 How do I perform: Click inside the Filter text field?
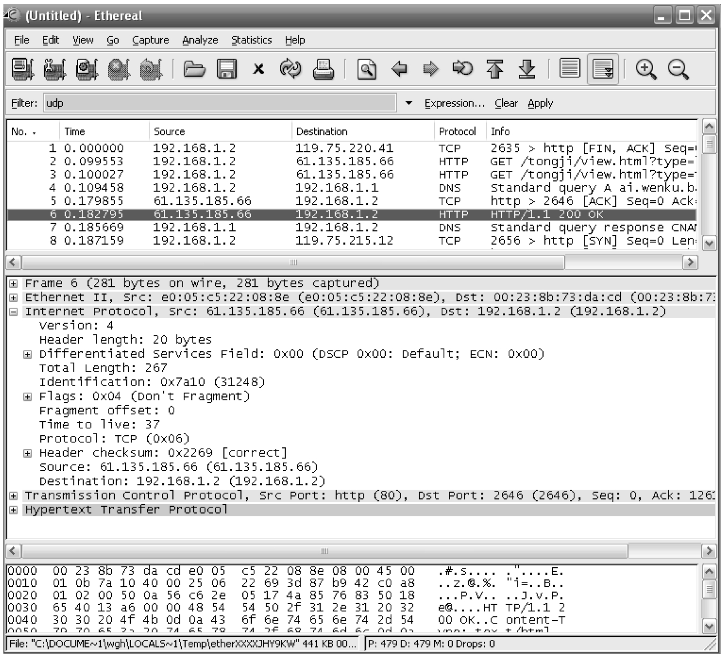[220, 103]
